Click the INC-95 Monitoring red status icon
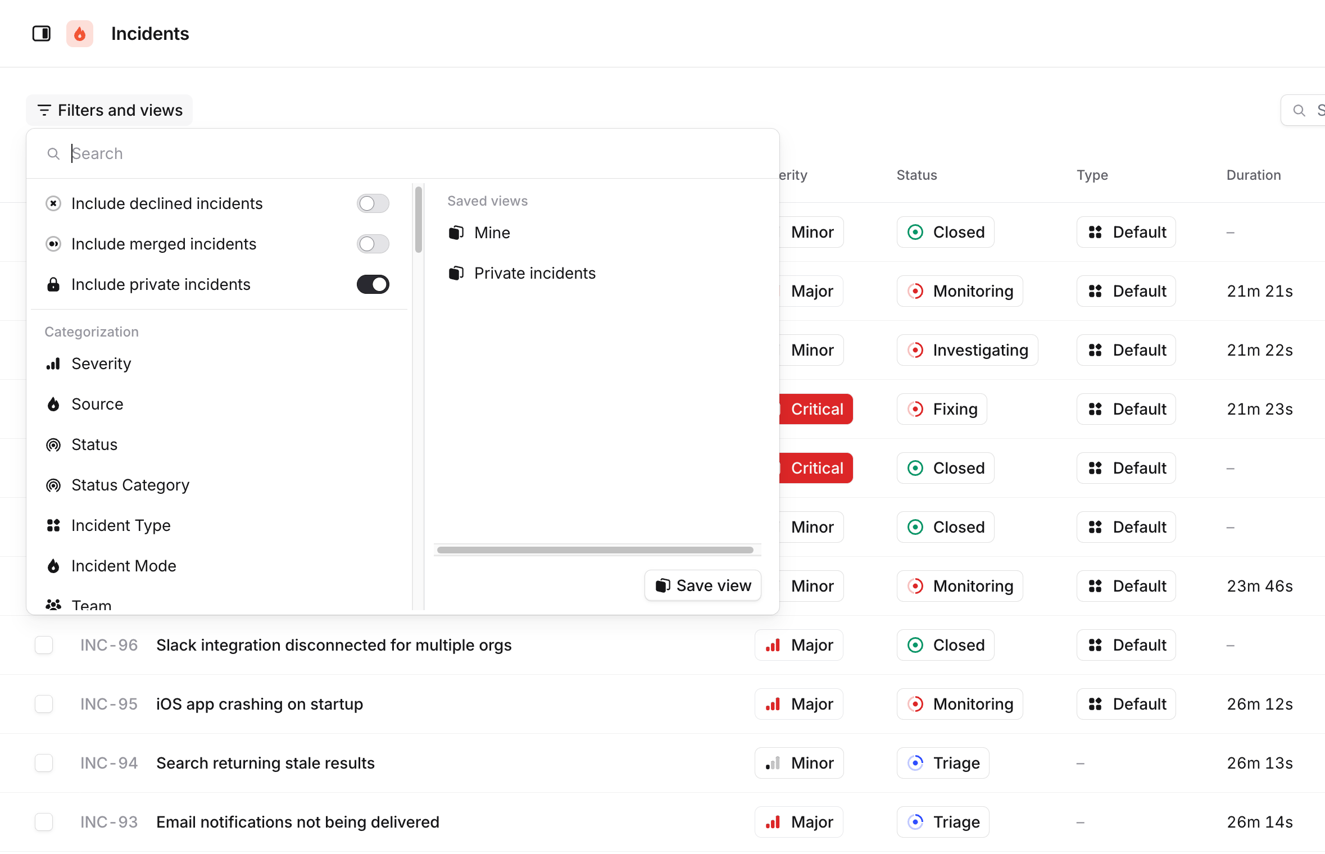 (x=915, y=704)
